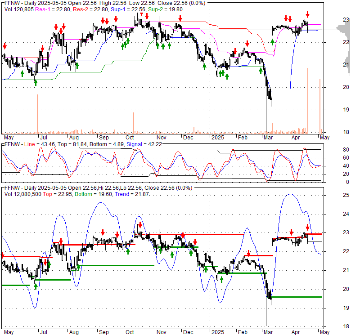
Task: Select the Line = 43.46 oscillator label
Action: (40, 144)
